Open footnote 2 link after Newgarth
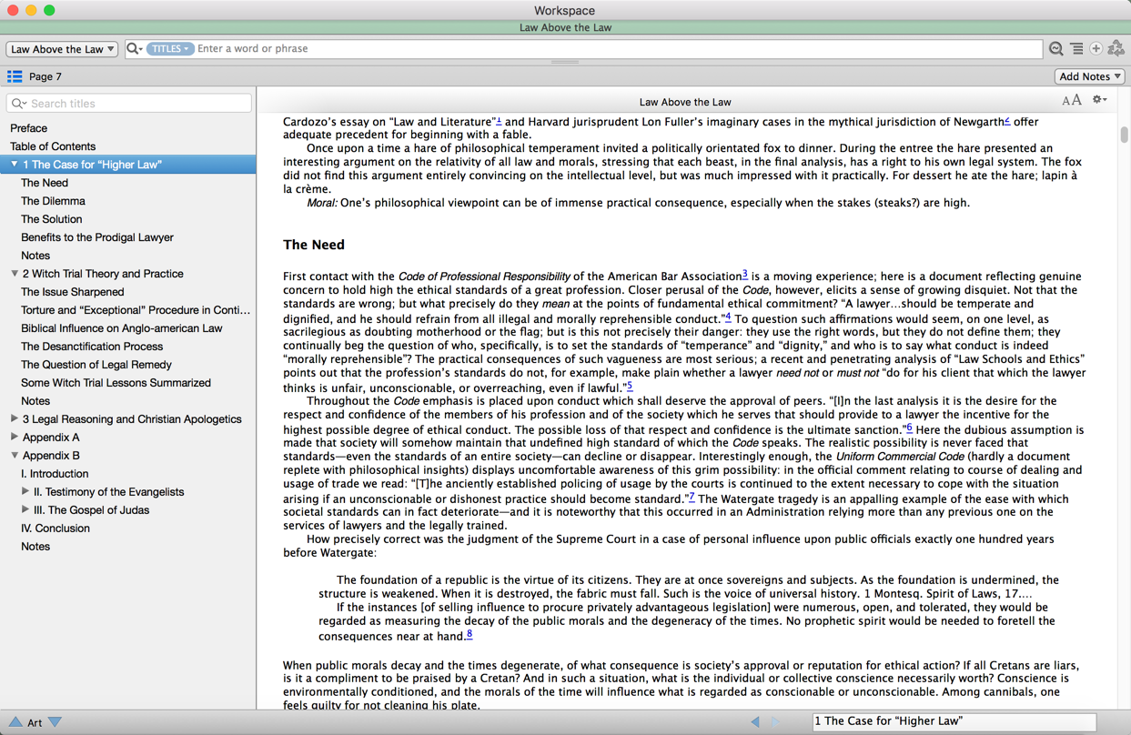Viewport: 1131px width, 735px height. click(1007, 120)
